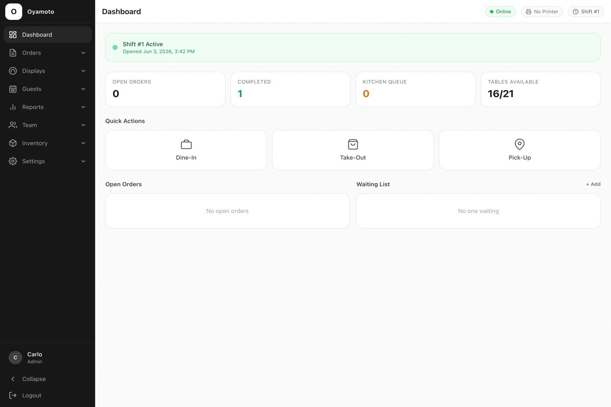Click the Guests calendar icon
611x407 pixels.
point(13,89)
